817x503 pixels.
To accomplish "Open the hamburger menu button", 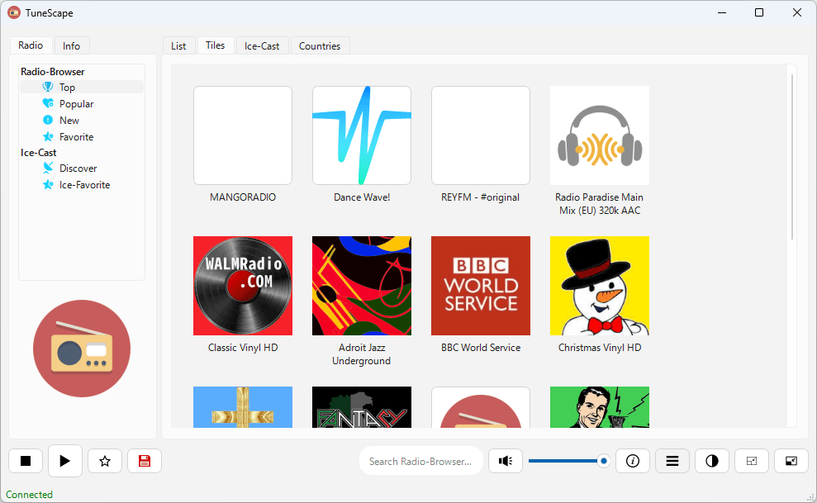I will 672,461.
